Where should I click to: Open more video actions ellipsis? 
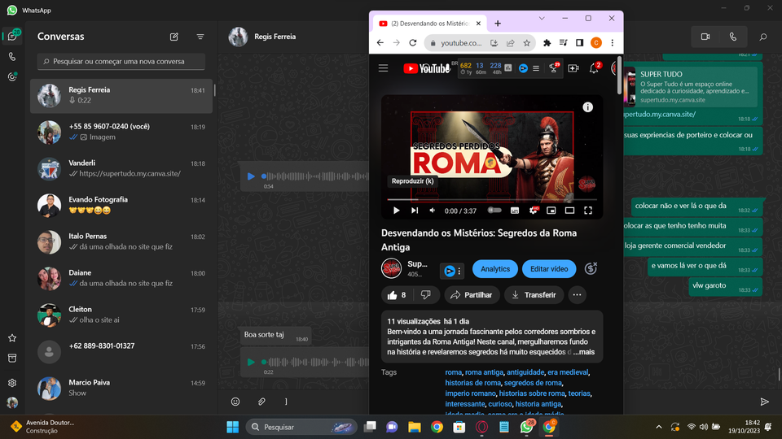pos(577,295)
